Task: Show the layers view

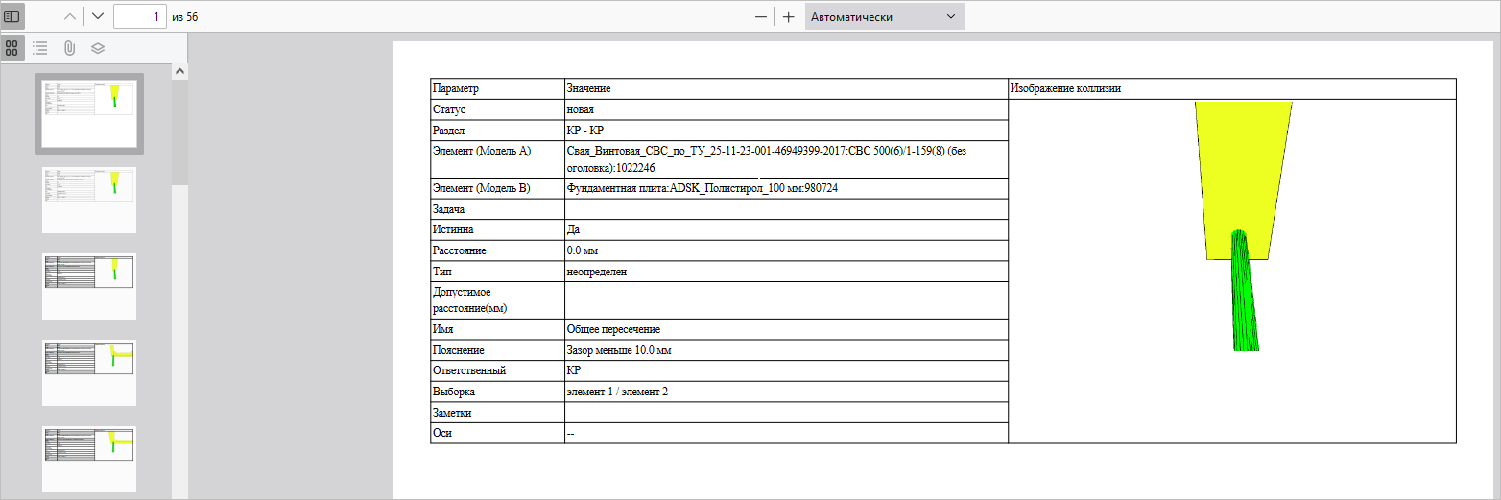Action: (97, 47)
